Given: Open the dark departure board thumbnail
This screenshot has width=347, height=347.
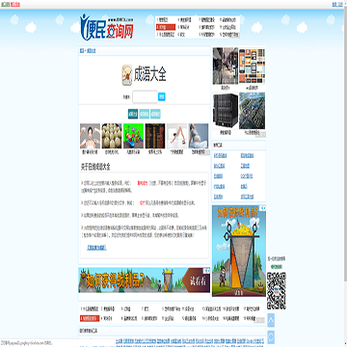Looking at the screenshot, I should [x=155, y=136].
